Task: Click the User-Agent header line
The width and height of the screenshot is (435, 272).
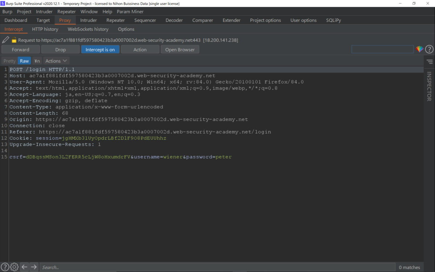Action: pyautogui.click(x=157, y=82)
